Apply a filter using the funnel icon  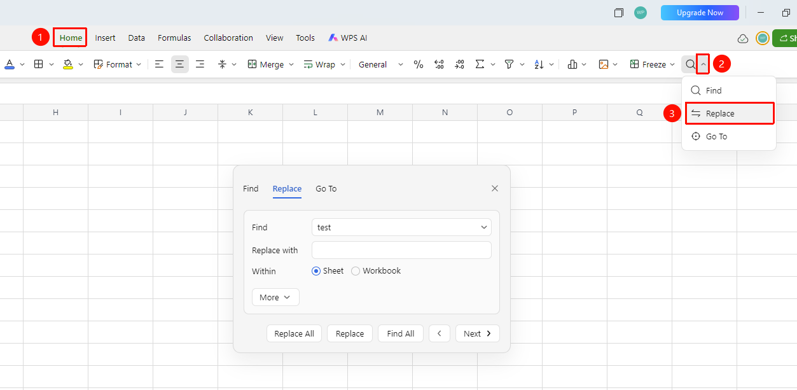[x=509, y=64]
